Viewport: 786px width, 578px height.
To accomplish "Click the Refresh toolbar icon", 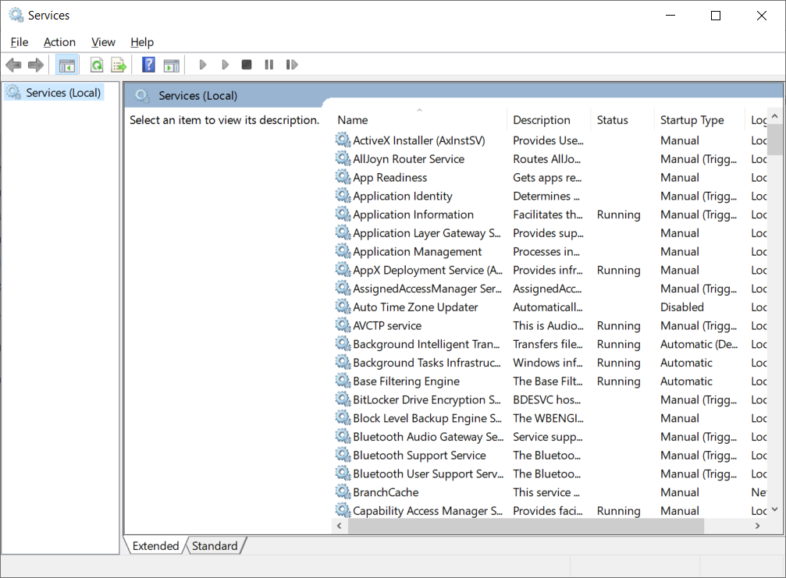I will [x=97, y=65].
